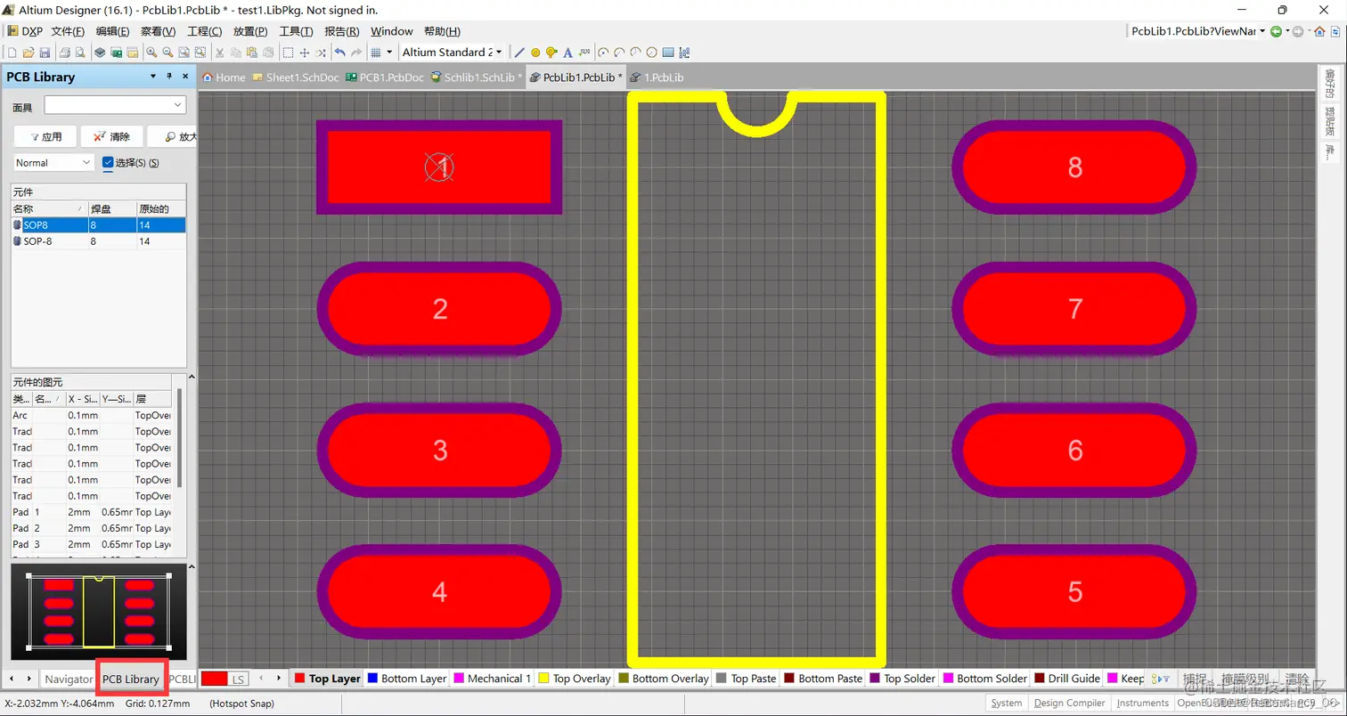This screenshot has width=1347, height=716.
Task: Click the Paste clipboard icon
Action: coord(251,53)
